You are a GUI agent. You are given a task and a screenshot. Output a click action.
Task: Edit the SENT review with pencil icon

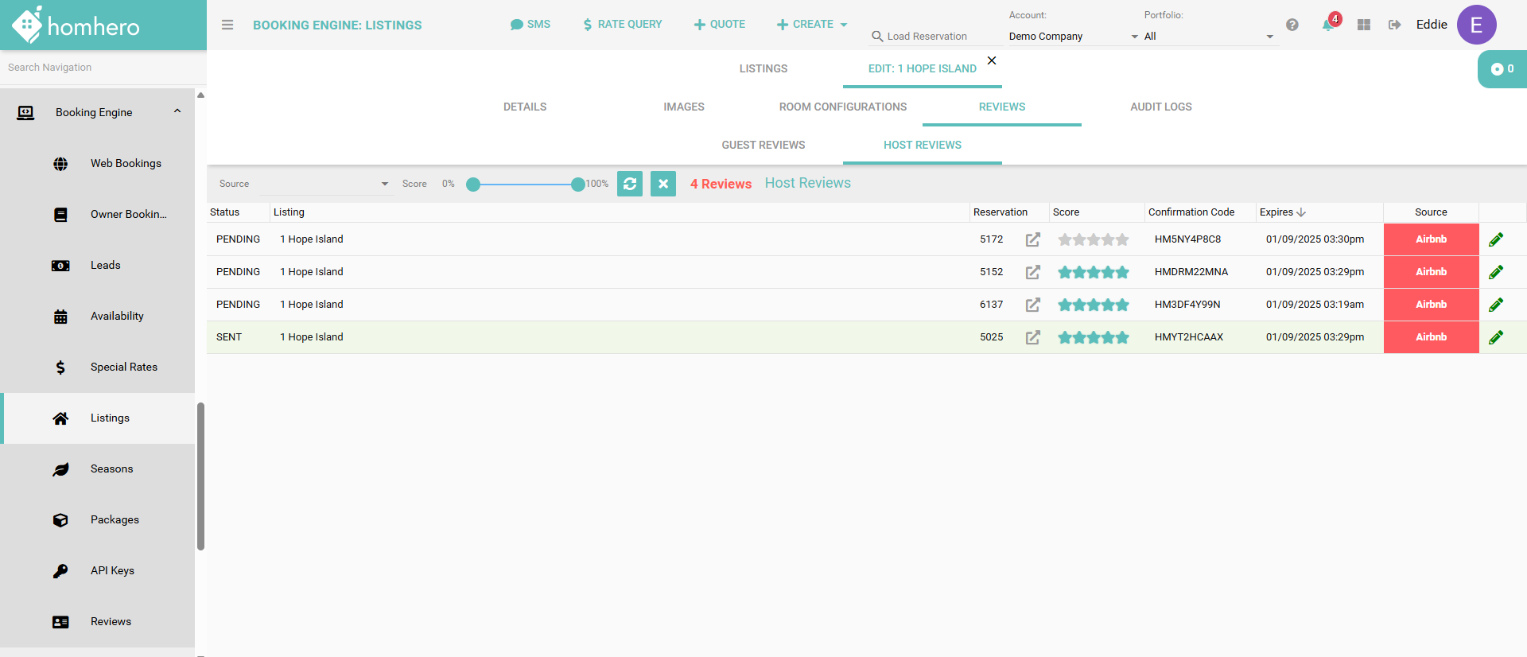(x=1495, y=337)
